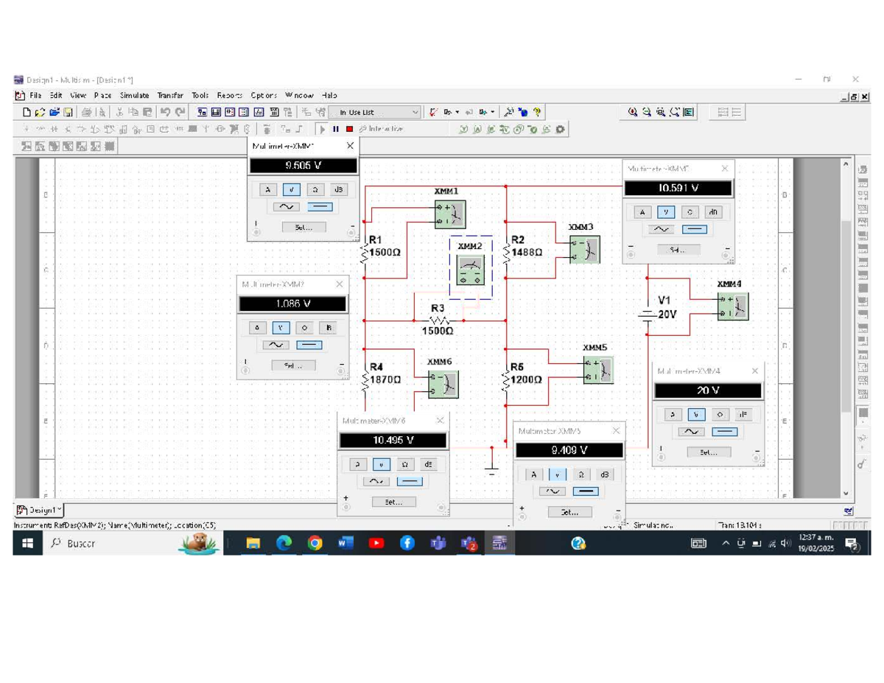Select the XMM2 multimeter instrument on the schematic

pos(470,271)
